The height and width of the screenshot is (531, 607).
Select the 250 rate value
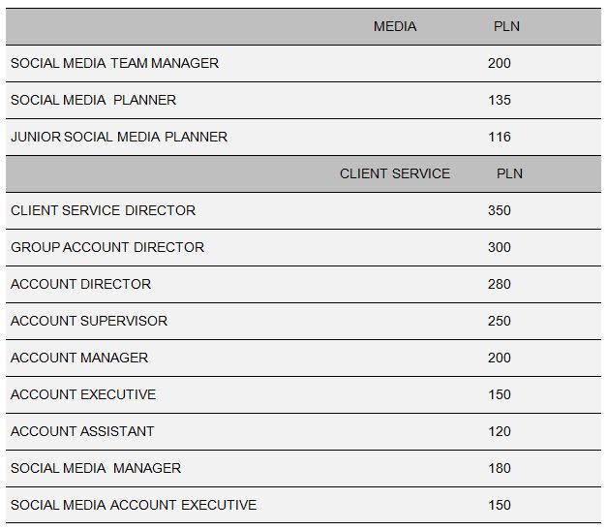click(x=500, y=321)
